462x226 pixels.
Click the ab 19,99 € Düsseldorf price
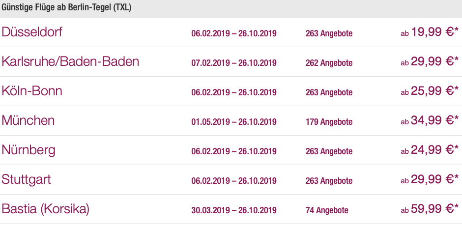point(430,32)
